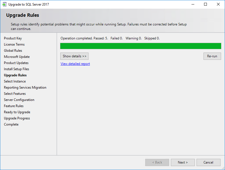This screenshot has height=170, width=225.
Task: Select Complete step in sidebar
Action: point(11,124)
